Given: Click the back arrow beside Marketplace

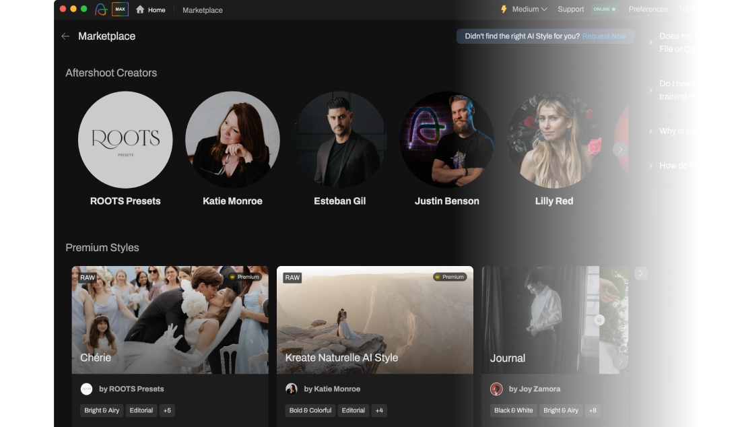Looking at the screenshot, I should 65,36.
